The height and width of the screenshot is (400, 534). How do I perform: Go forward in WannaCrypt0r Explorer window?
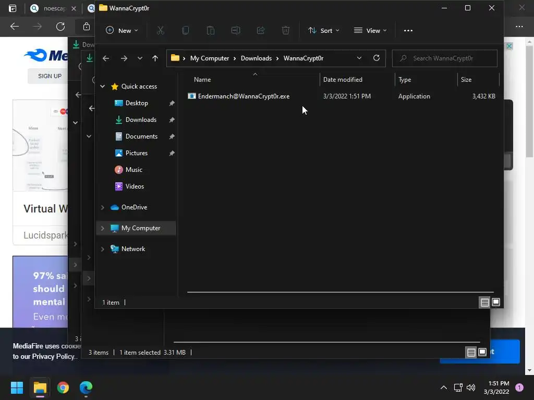pos(124,58)
